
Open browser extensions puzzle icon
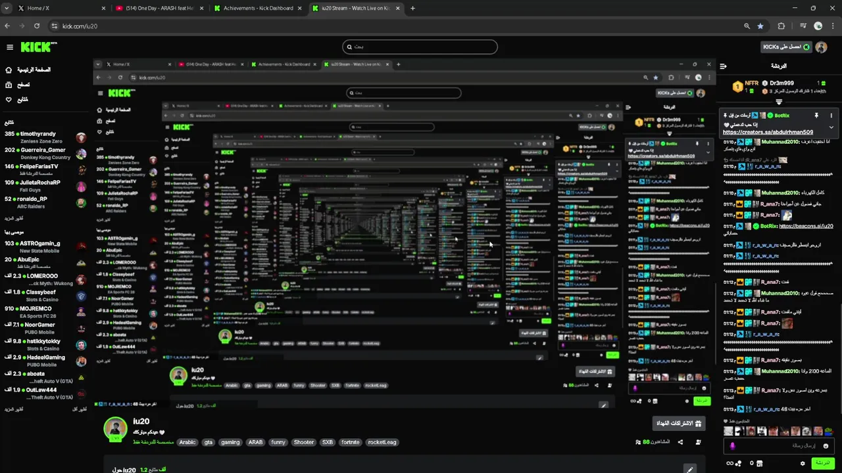tap(781, 26)
